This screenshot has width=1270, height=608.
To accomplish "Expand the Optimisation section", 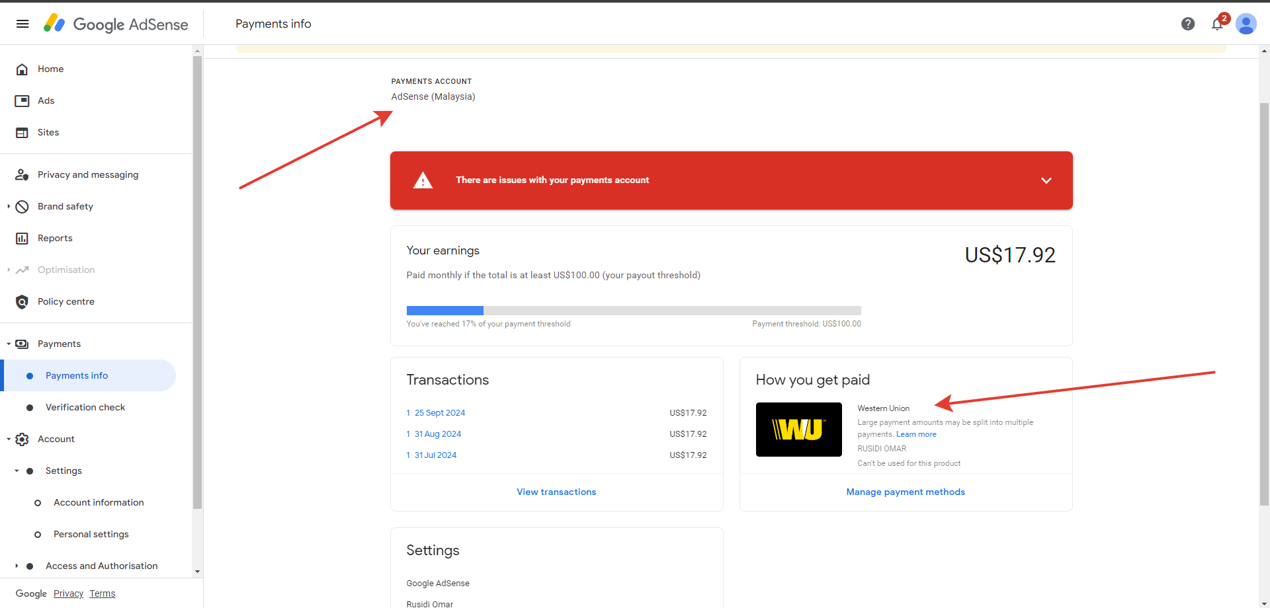I will pos(9,270).
